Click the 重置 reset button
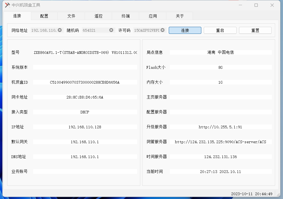 point(255,30)
